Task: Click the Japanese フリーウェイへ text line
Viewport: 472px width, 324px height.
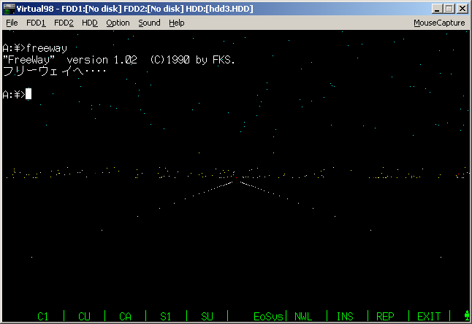Action: point(54,72)
